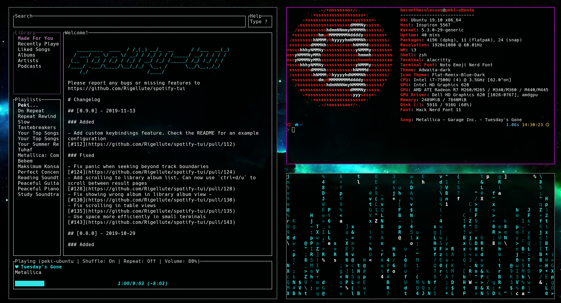The width and height of the screenshot is (561, 303).
Task: Click the red Ubuntu icon in prompt
Action: click(x=289, y=125)
